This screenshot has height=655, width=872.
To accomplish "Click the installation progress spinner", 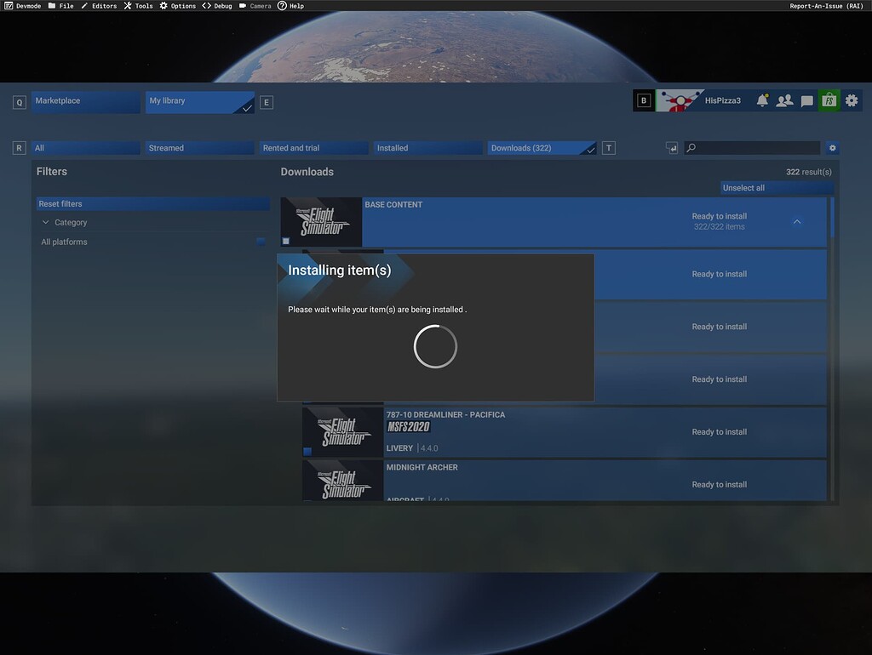I will coord(435,346).
